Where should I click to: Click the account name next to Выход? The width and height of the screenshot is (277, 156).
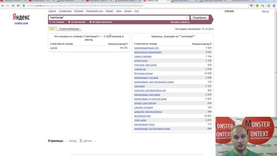229,11
